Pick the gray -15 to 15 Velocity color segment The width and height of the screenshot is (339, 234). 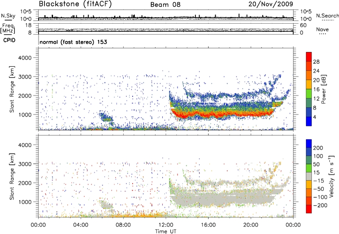[309, 176]
